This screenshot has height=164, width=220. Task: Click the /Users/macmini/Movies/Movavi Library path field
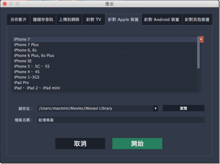pos(95,109)
